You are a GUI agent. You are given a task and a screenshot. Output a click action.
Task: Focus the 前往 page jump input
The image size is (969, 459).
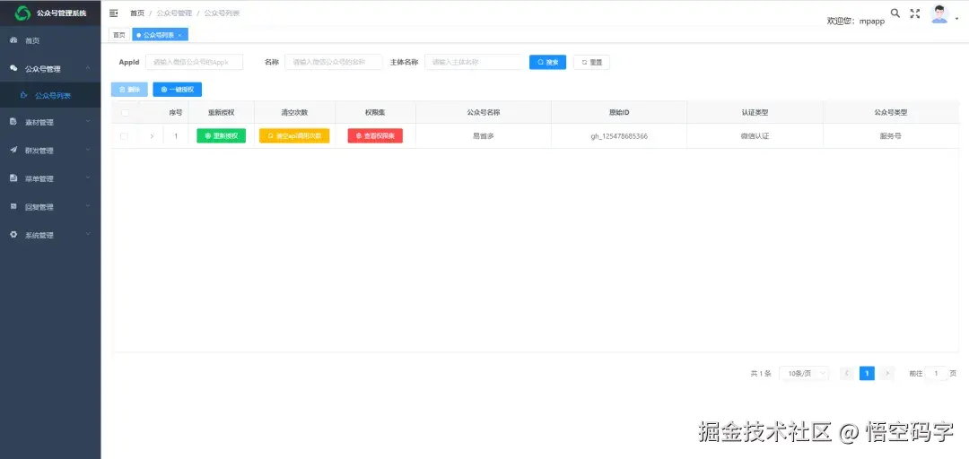936,373
